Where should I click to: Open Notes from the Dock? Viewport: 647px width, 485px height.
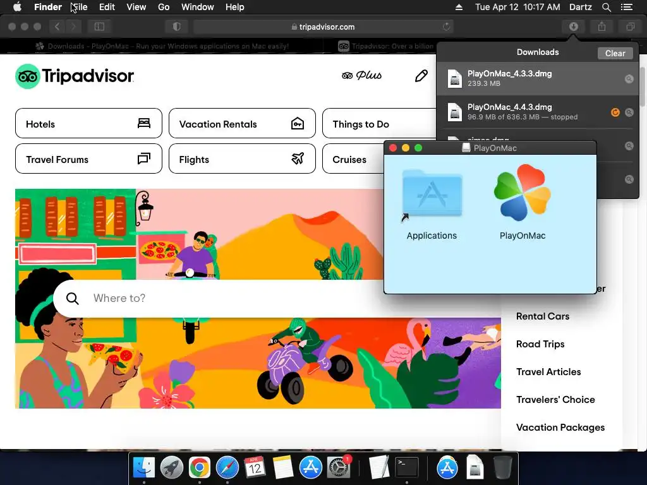click(x=282, y=468)
